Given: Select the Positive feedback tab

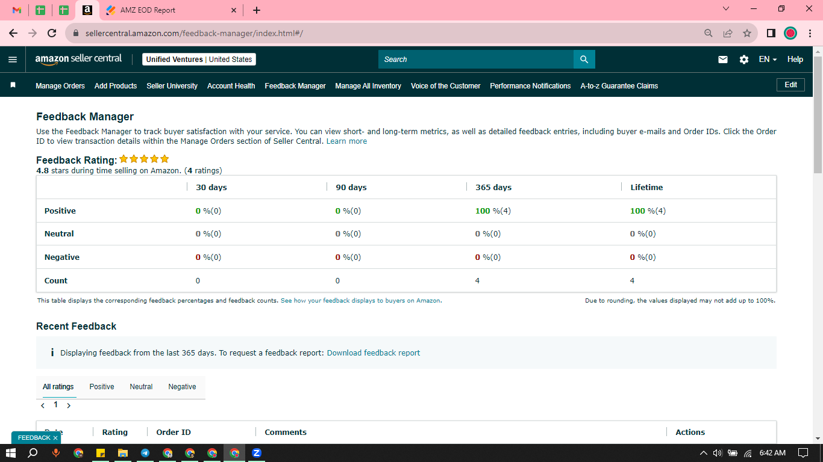Looking at the screenshot, I should click(x=102, y=387).
